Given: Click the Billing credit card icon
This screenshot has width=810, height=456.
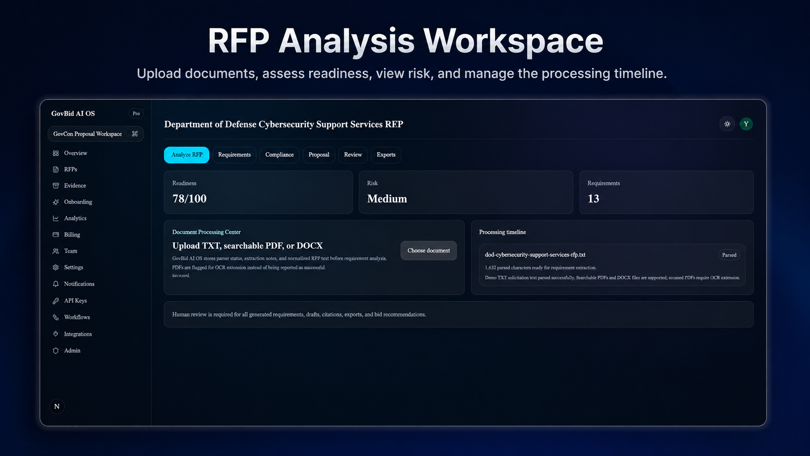Looking at the screenshot, I should (56, 235).
